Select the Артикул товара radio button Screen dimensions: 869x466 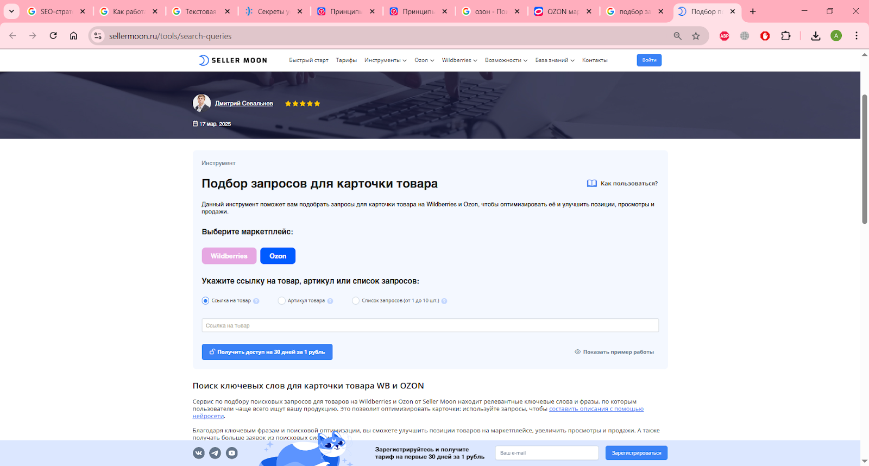pos(281,300)
